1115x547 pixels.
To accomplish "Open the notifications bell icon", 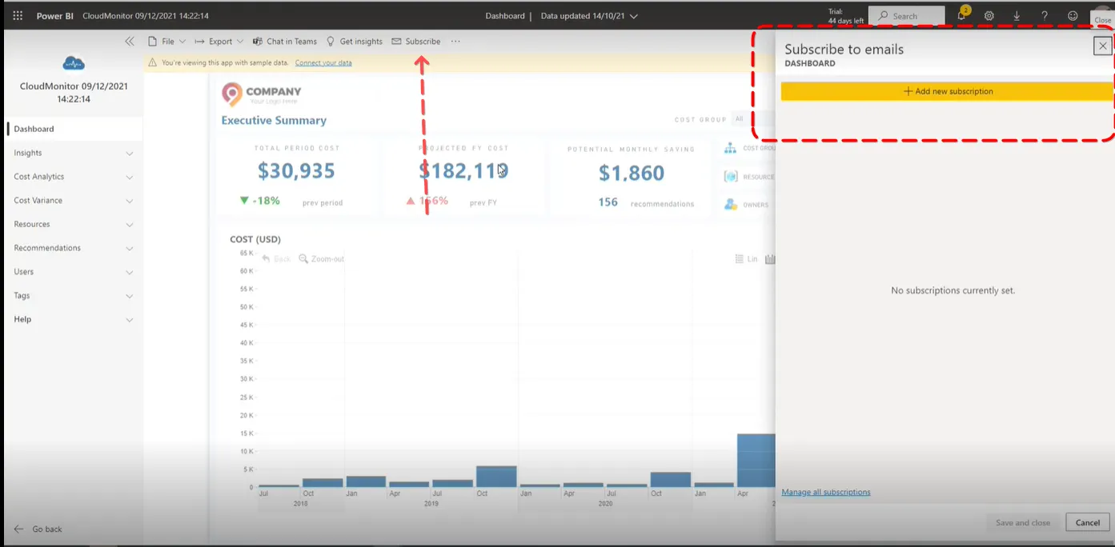I will [962, 15].
